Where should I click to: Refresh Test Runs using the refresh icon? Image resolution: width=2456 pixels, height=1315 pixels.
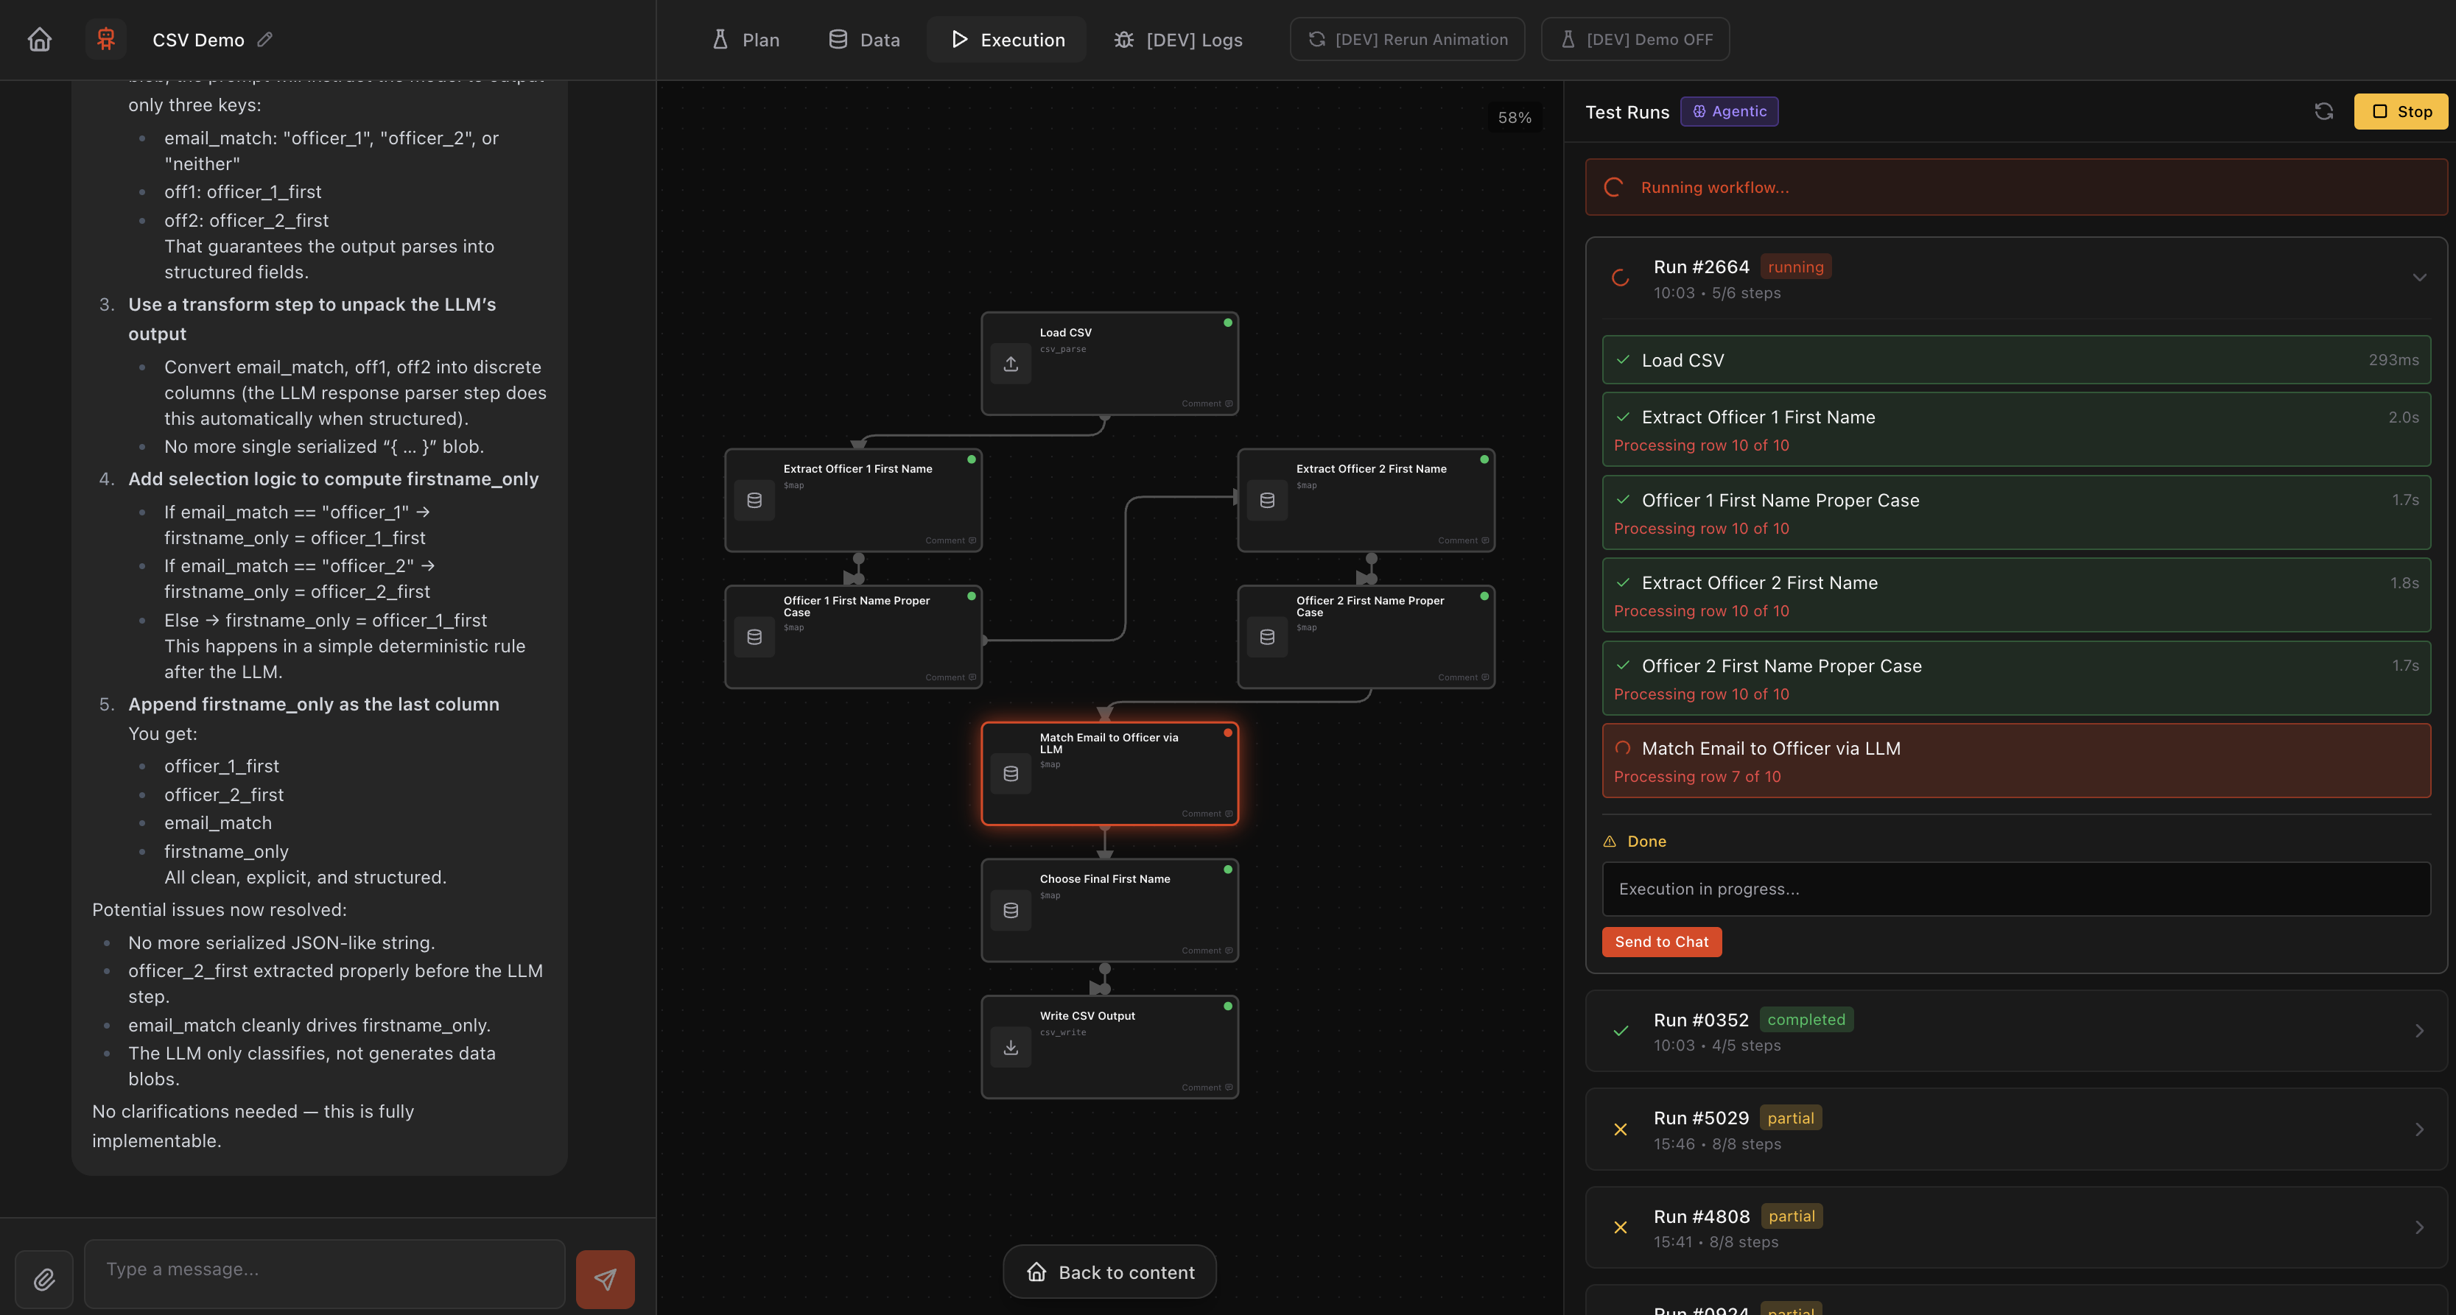(x=2324, y=111)
